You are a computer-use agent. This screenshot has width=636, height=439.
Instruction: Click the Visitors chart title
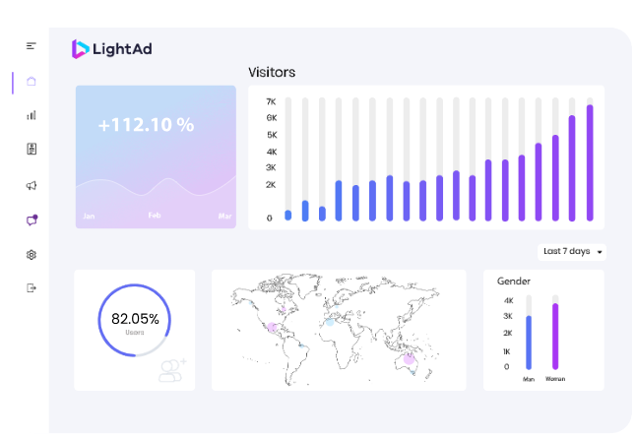[272, 72]
